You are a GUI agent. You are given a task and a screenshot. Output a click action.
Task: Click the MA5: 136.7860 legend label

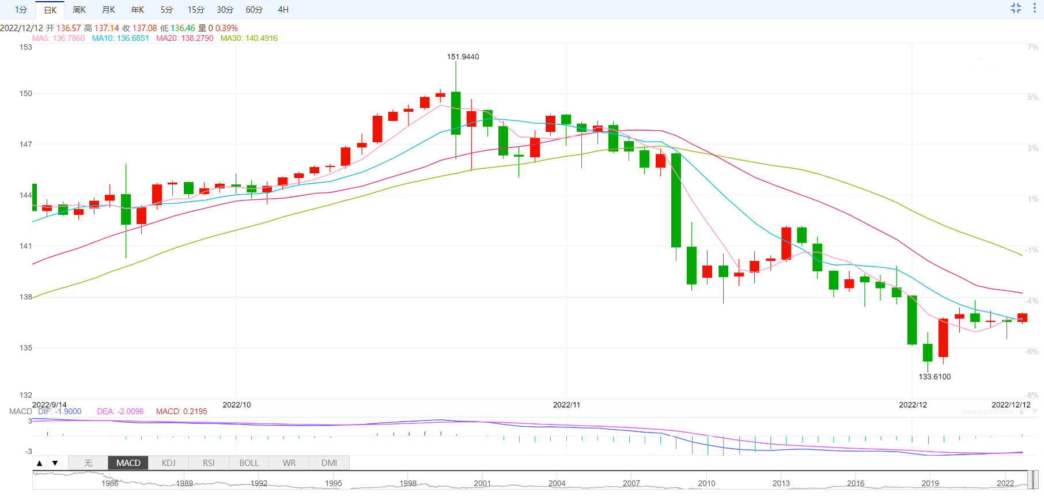point(58,39)
